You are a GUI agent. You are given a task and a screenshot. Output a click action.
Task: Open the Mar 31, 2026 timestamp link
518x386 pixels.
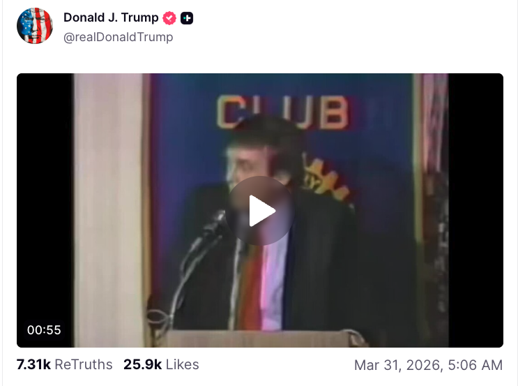coord(428,365)
